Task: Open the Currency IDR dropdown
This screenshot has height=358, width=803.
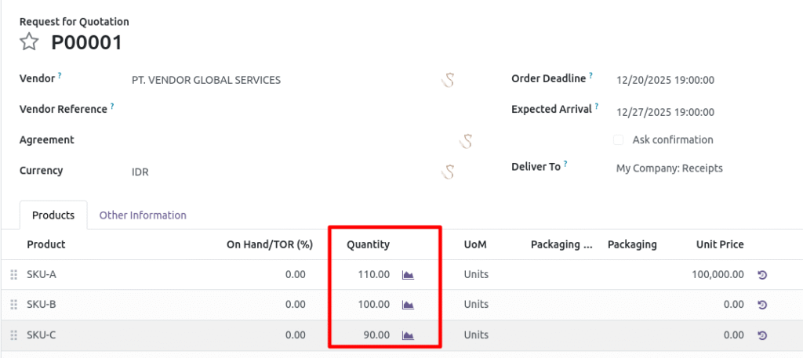Action: 282,172
